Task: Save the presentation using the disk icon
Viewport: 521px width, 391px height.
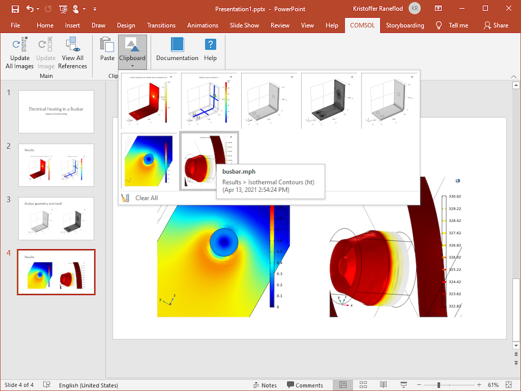Action: click(15, 9)
